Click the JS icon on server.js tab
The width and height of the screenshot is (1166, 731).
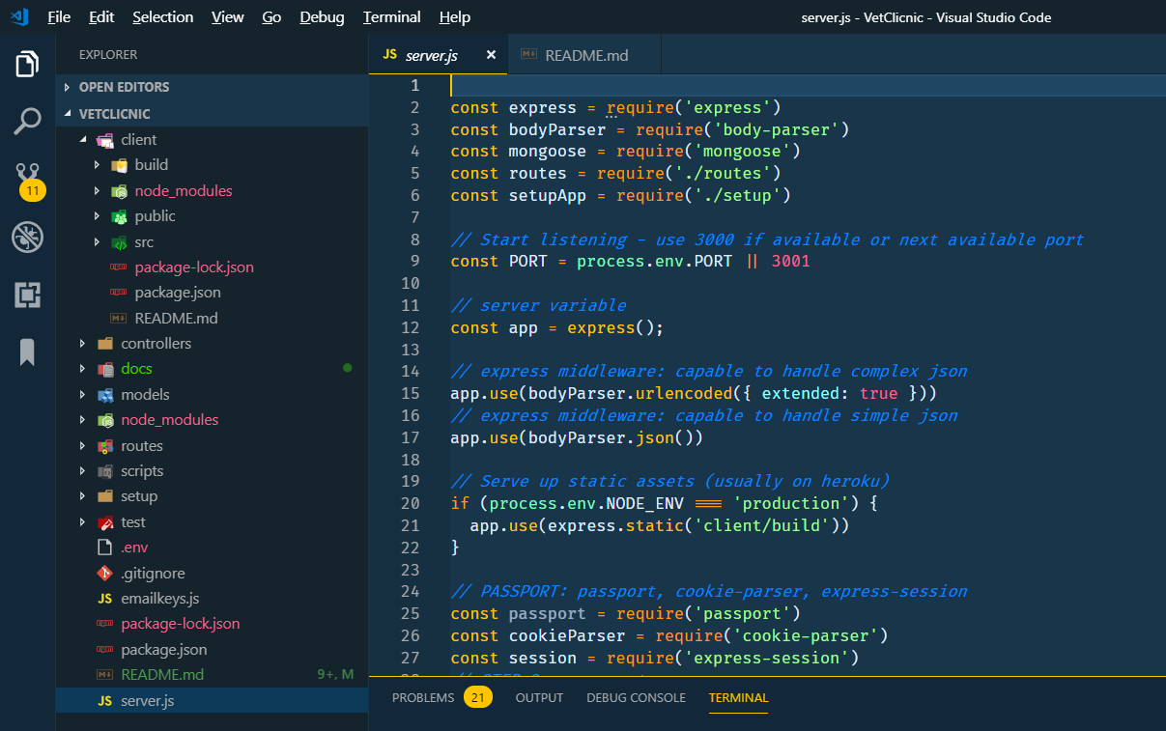(389, 55)
